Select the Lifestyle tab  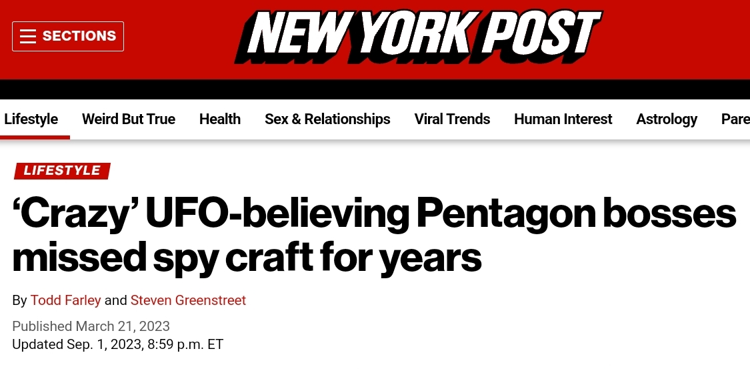(31, 119)
